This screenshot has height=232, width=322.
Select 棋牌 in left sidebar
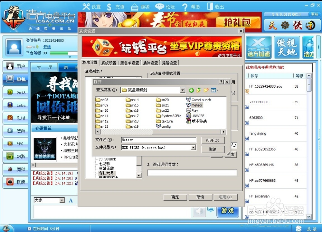tap(15, 182)
